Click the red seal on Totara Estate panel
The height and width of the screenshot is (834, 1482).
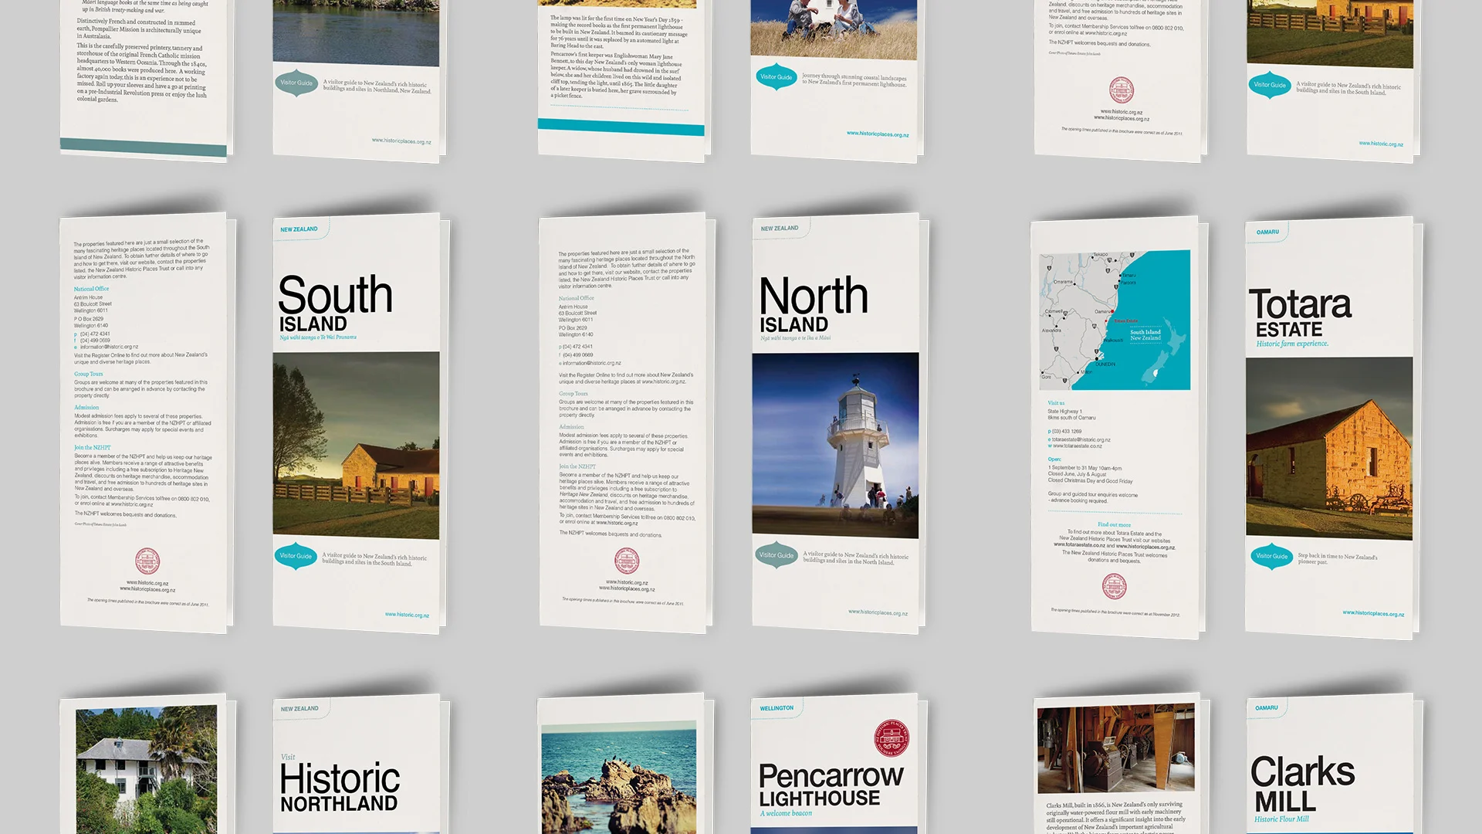(x=1114, y=587)
